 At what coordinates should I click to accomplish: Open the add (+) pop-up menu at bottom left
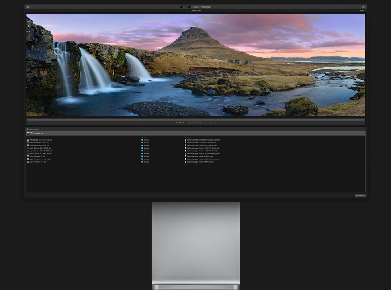coord(27,196)
